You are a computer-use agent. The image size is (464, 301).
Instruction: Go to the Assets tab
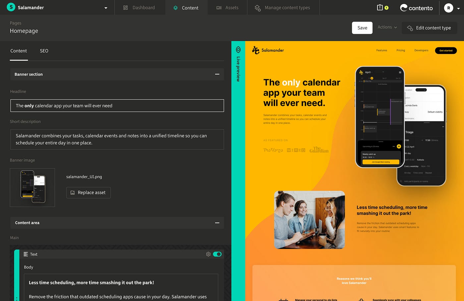tap(228, 7)
